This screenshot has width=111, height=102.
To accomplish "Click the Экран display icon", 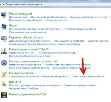I will 4,27.
